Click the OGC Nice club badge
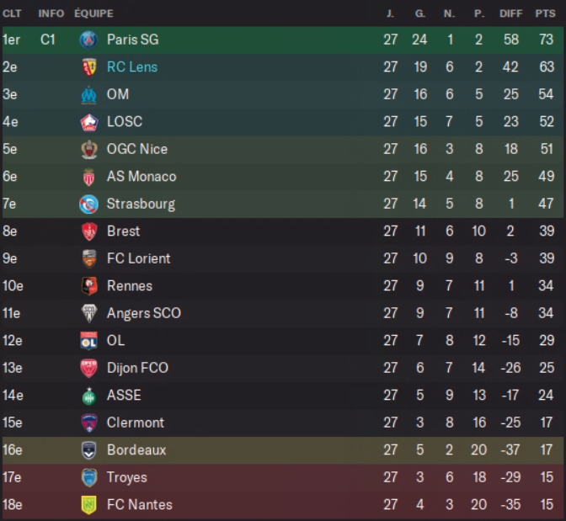Viewport: 566px width, 521px height. [88, 149]
